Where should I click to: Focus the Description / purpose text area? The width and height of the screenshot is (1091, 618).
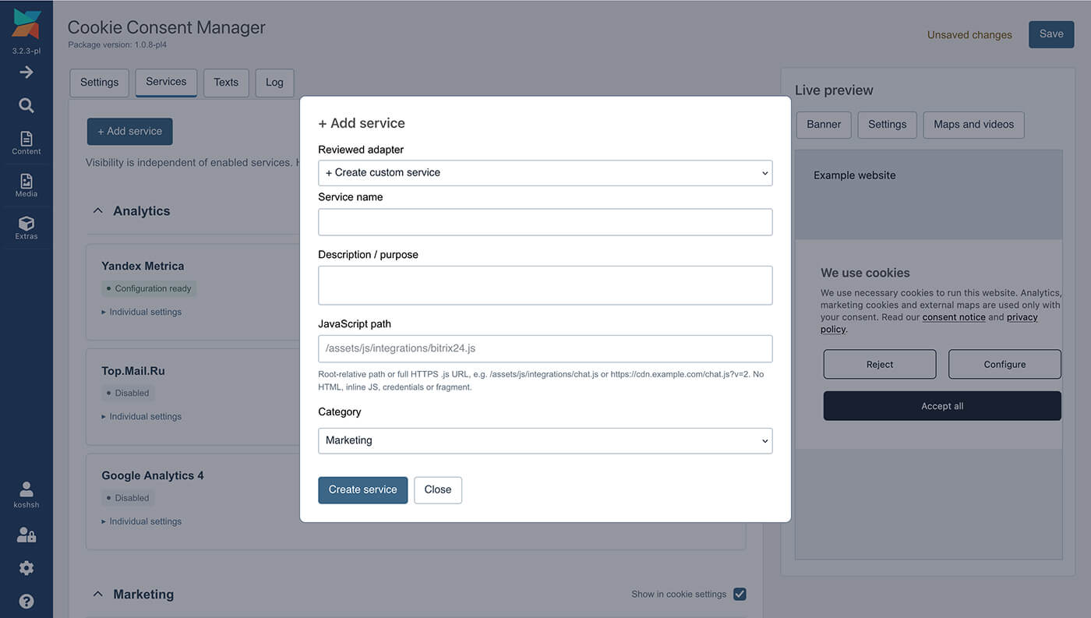click(545, 285)
